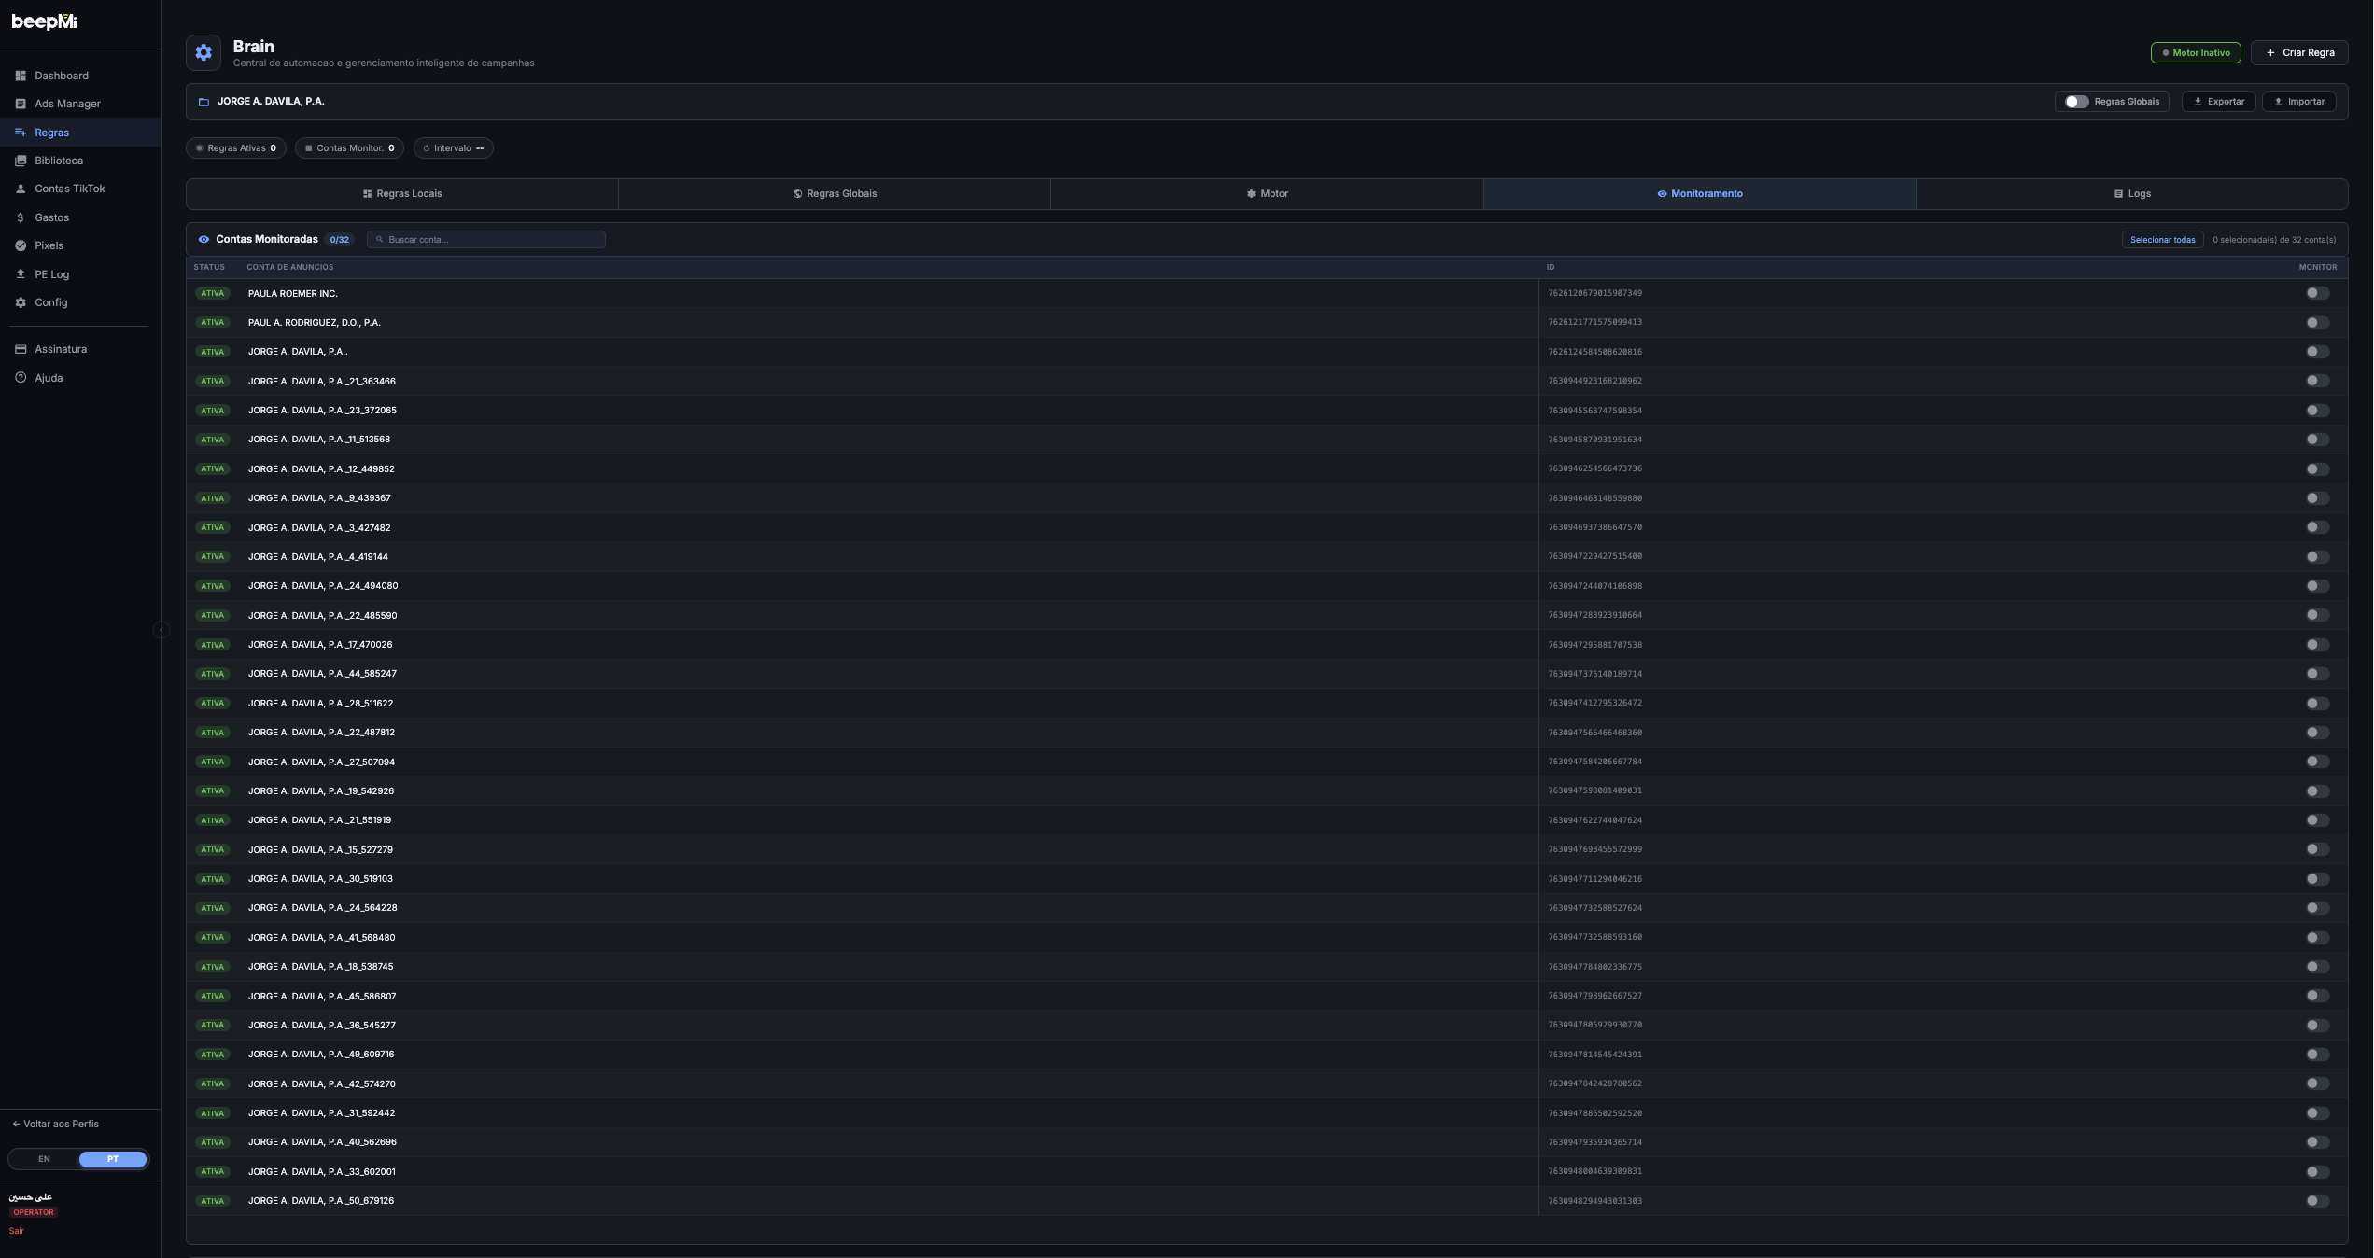Screen dimensions: 2374x1258
Task: Switch language to EN
Action: [x=44, y=1159]
